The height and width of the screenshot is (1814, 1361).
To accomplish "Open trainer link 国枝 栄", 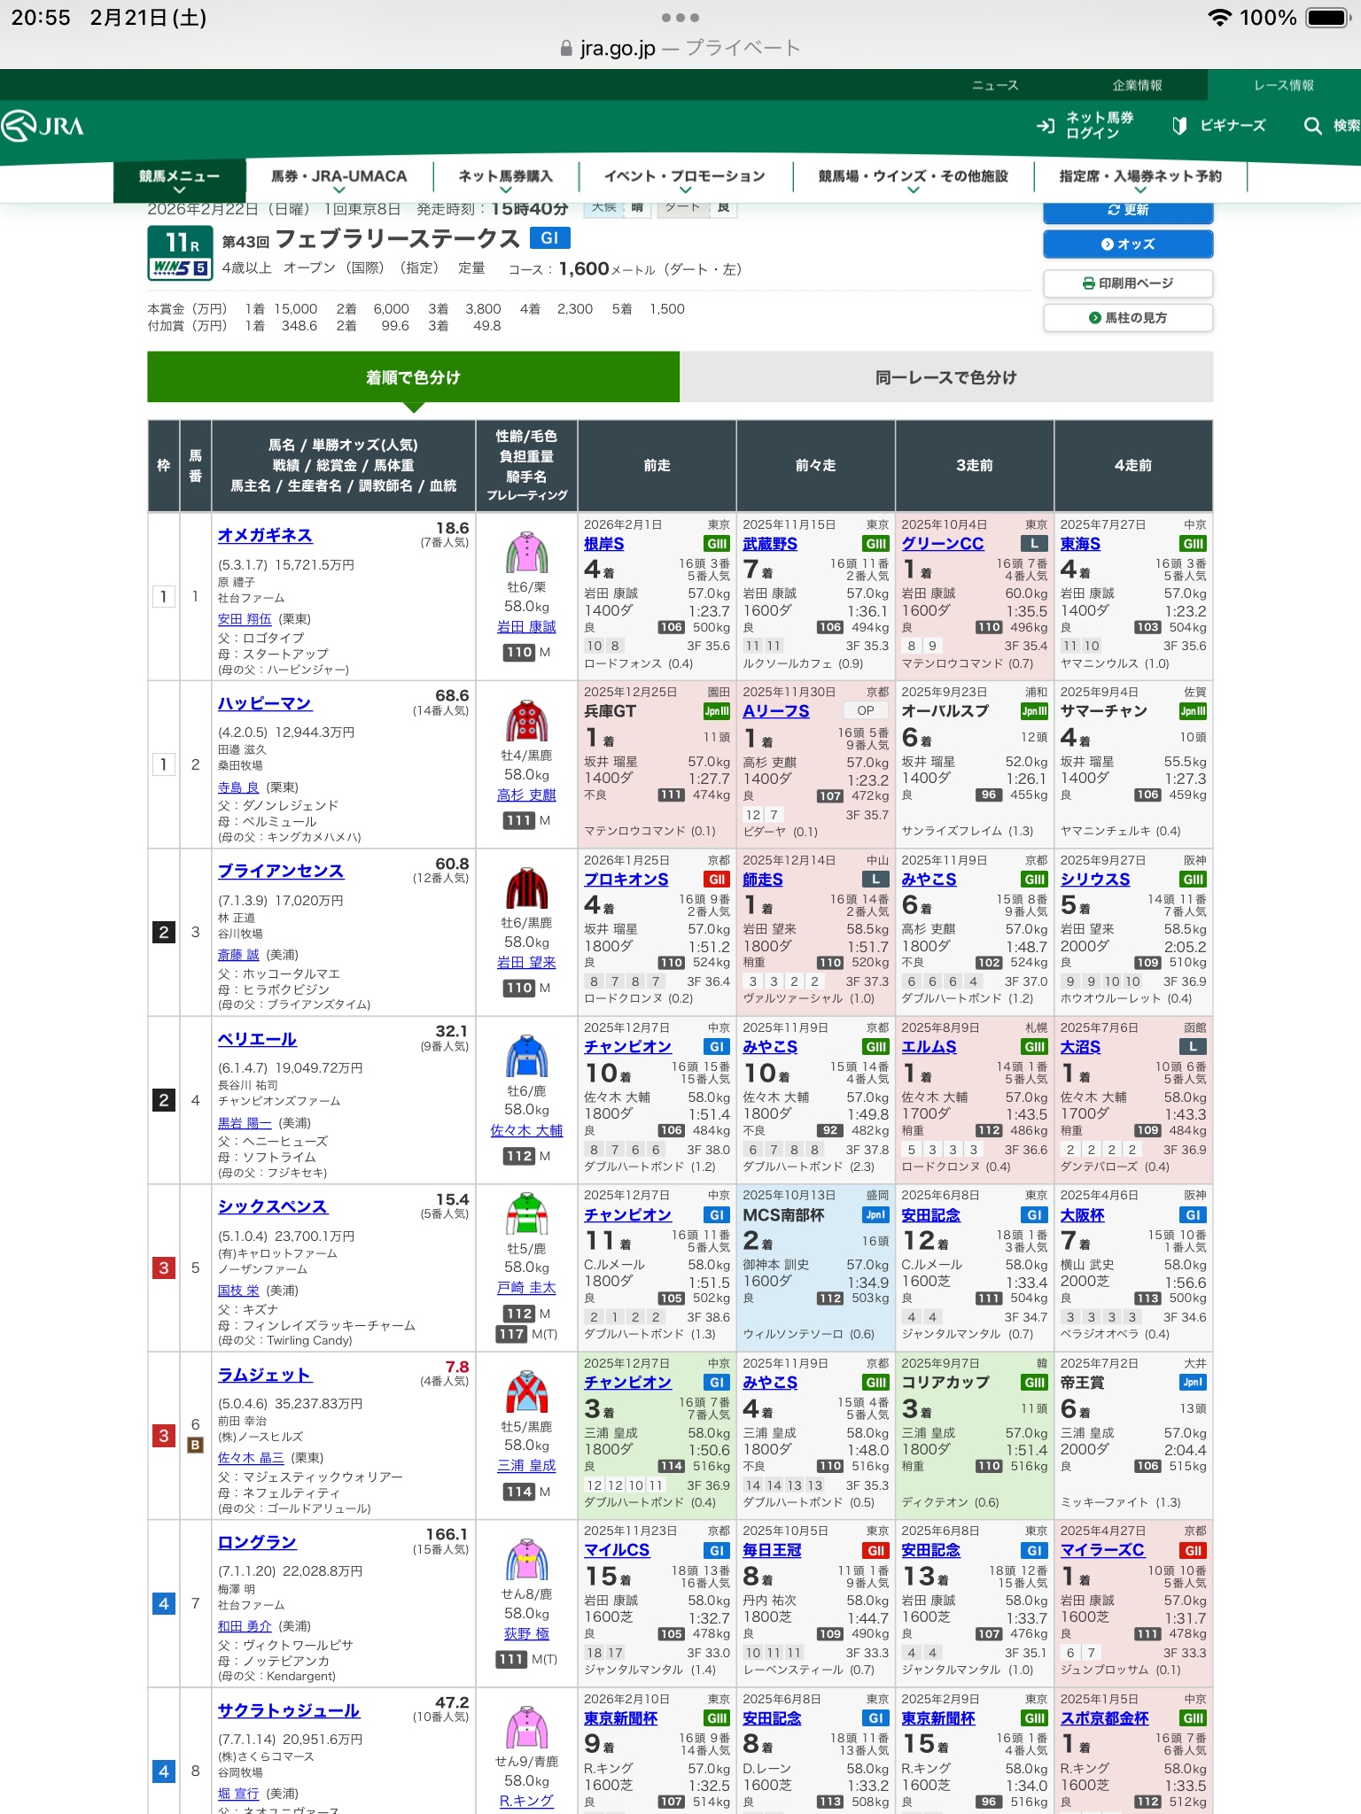I will pos(238,1291).
